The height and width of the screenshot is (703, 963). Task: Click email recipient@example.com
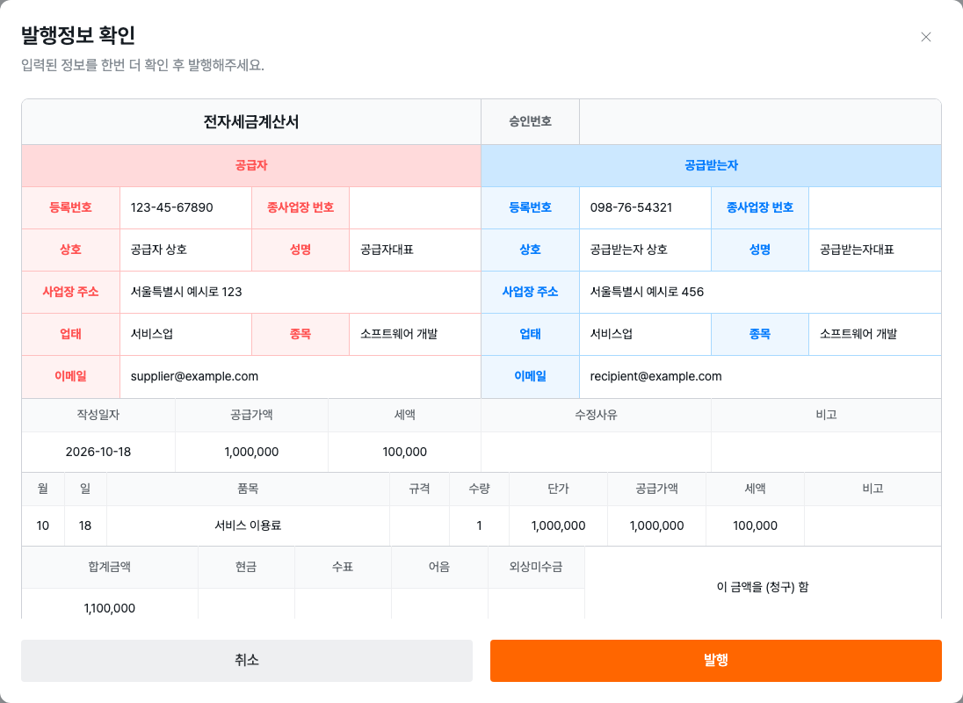click(656, 376)
